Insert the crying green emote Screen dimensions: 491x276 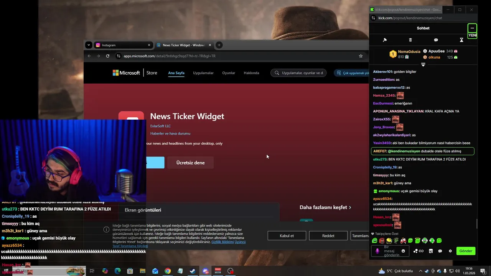pos(374,241)
